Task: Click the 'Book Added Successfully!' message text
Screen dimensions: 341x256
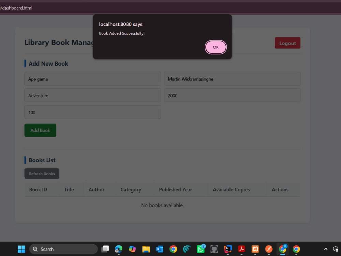Action: [x=122, y=33]
